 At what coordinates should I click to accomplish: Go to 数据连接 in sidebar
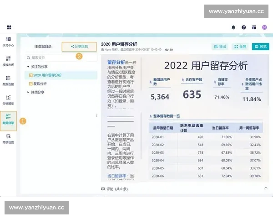[x=8, y=81]
